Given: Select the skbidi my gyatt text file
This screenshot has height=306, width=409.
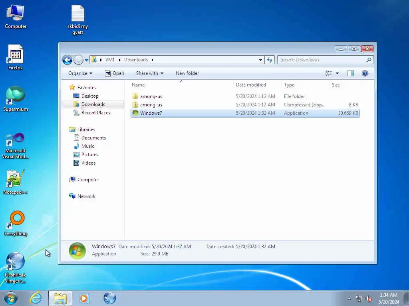Looking at the screenshot, I should point(78,20).
